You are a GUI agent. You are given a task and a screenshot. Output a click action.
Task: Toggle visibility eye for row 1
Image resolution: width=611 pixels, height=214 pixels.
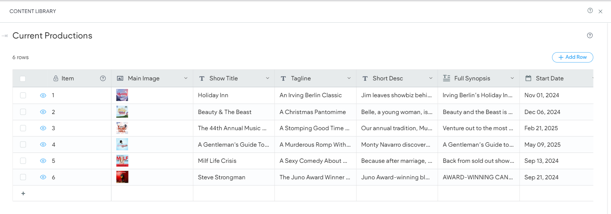(x=43, y=95)
